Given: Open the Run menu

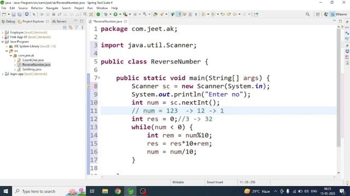Looking at the screenshot, I should [x=90, y=8].
